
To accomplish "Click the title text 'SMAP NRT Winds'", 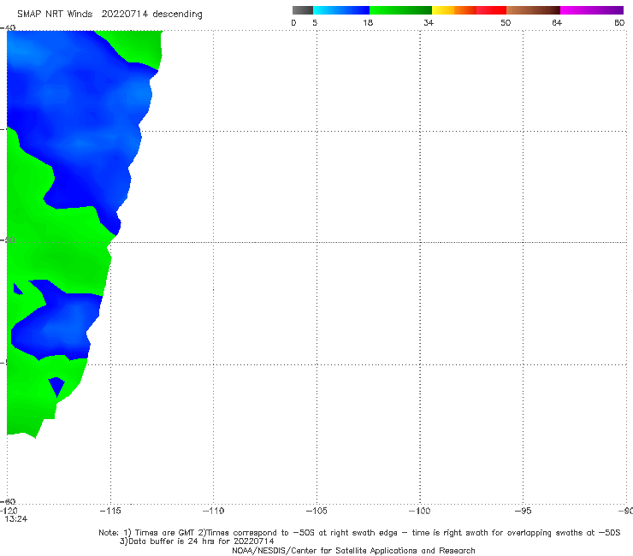I will coord(55,14).
